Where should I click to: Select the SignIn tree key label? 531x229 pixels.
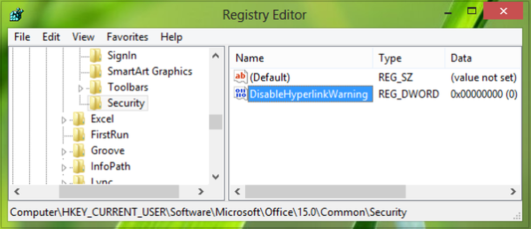[122, 55]
